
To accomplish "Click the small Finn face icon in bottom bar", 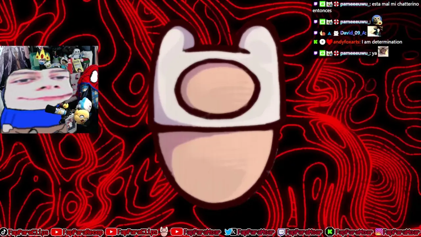I will pyautogui.click(x=164, y=232).
